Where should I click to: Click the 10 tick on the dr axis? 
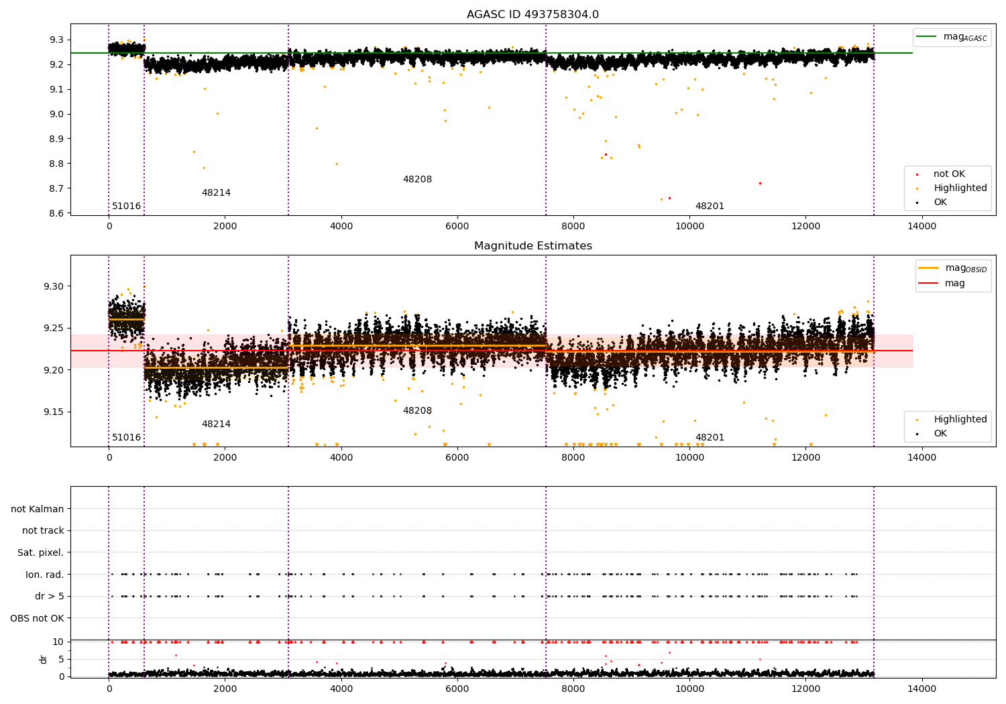[x=59, y=642]
